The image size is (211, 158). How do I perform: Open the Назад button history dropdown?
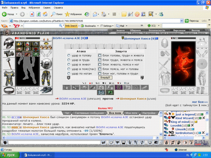pos(17,14)
